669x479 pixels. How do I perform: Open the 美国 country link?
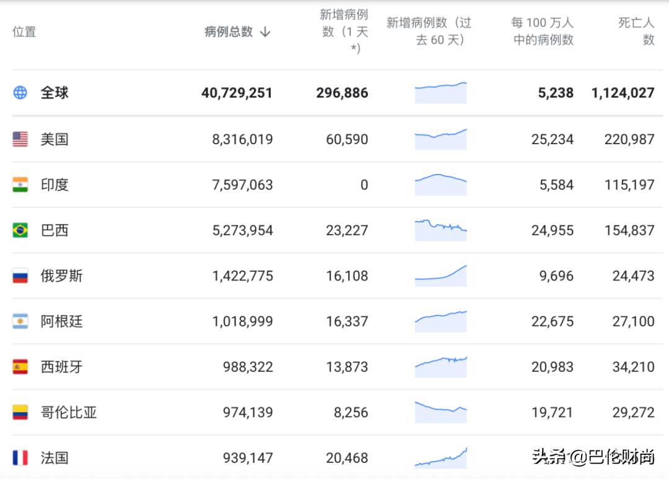pos(55,139)
